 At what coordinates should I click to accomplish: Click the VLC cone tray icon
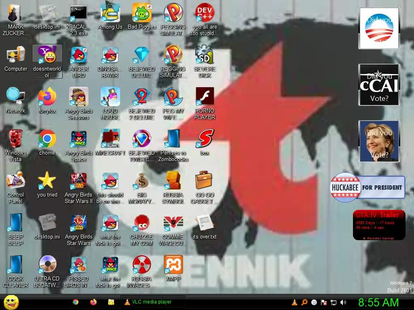pyautogui.click(x=294, y=302)
